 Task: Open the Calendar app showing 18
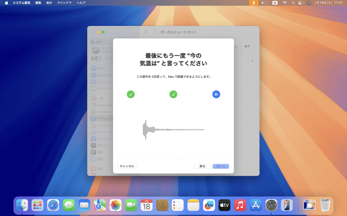pyautogui.click(x=147, y=205)
